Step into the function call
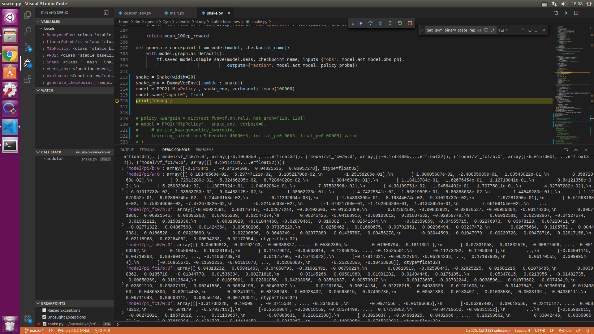The width and height of the screenshot is (594, 334). [x=380, y=23]
